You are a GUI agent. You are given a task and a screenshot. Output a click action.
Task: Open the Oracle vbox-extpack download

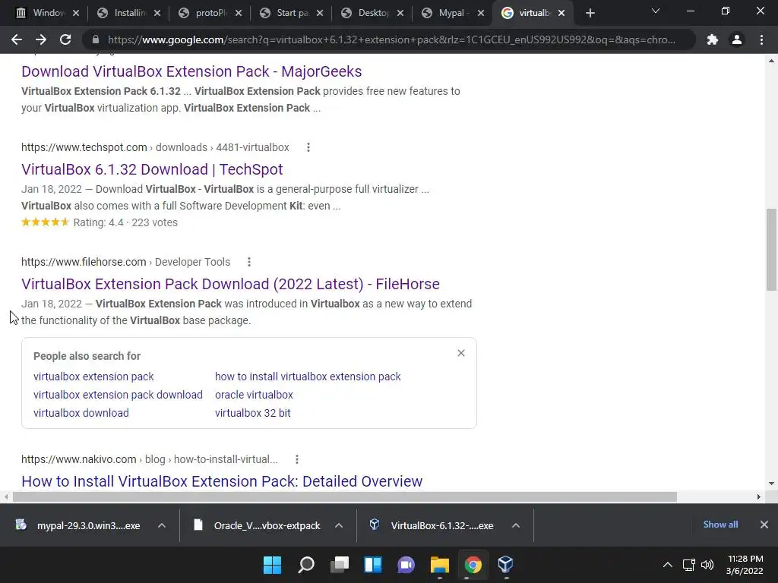pos(258,525)
